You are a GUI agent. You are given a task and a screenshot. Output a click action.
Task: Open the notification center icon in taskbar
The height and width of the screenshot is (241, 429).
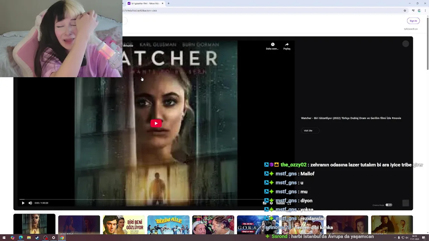coord(424,238)
